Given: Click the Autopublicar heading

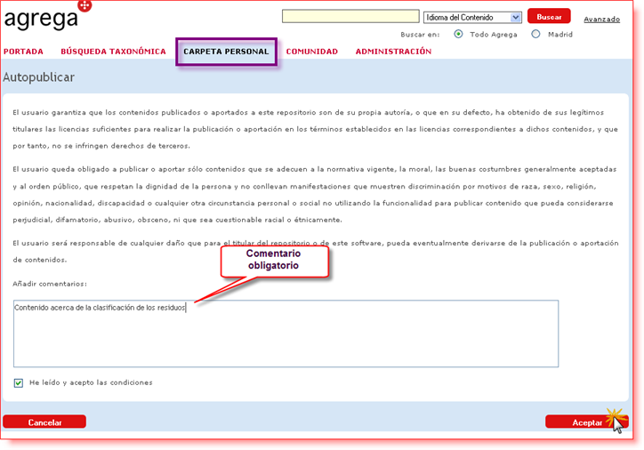Looking at the screenshot, I should [38, 77].
